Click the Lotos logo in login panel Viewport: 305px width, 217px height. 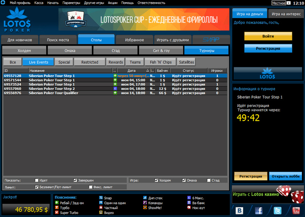coord(268,73)
